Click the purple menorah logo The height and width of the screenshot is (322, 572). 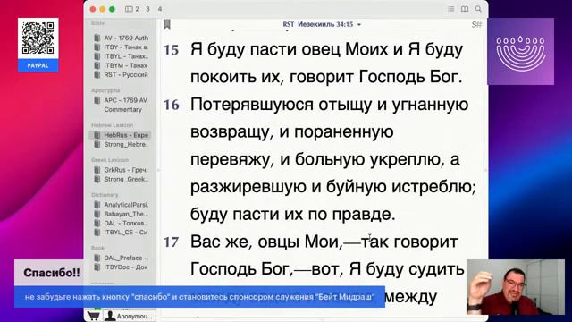(x=520, y=52)
